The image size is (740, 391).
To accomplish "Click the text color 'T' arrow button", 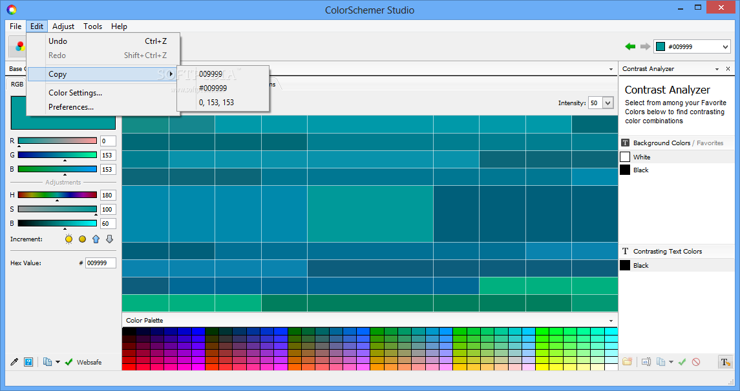I will 725,362.
